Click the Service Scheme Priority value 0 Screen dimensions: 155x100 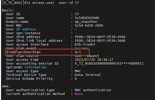click(76, 79)
